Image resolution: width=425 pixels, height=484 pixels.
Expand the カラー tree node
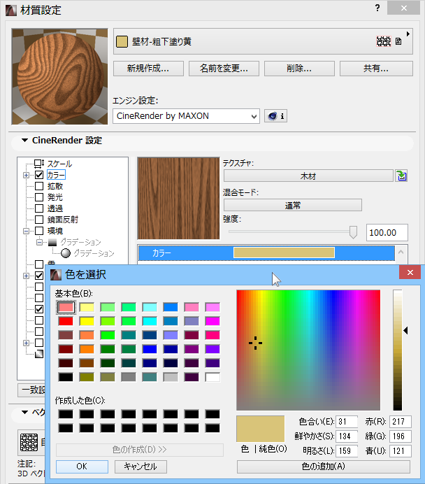pyautogui.click(x=27, y=175)
